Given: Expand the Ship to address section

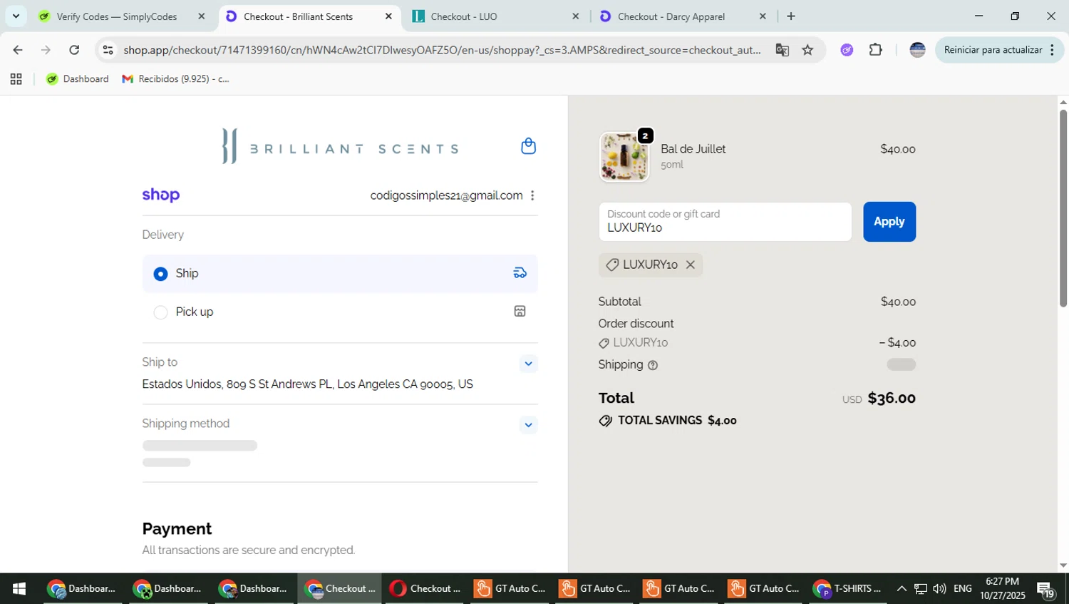Looking at the screenshot, I should [x=528, y=364].
